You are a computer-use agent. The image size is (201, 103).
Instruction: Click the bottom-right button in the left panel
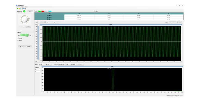coord(28,46)
